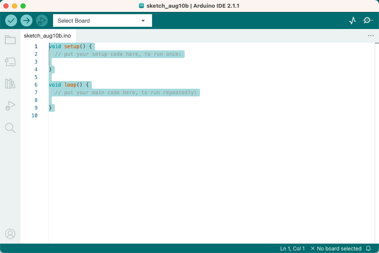379x253 pixels.
Task: Click the closing brace on line 9
Action: pyautogui.click(x=50, y=108)
